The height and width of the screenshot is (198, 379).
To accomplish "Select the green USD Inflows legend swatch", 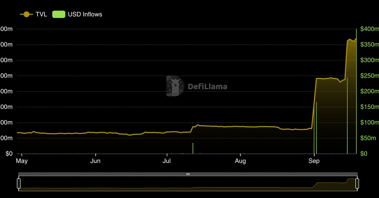I will point(59,14).
